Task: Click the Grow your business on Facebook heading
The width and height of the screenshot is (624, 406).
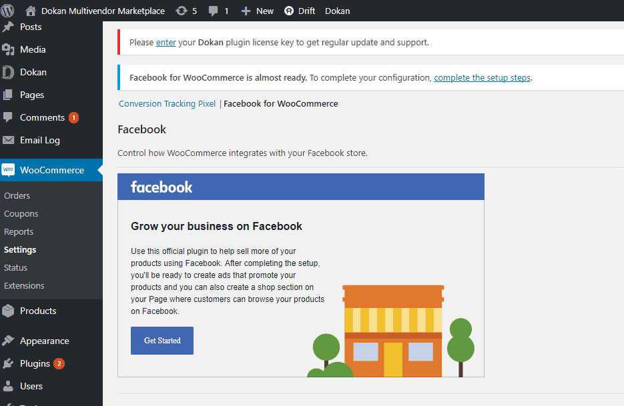Action: pos(216,226)
